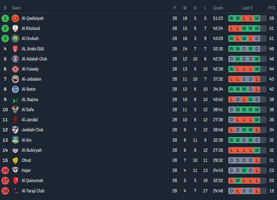This screenshot has height=200, width=277.
Task: Click Al-Taraji Club's latest loss result badge
Action: click(x=257, y=191)
